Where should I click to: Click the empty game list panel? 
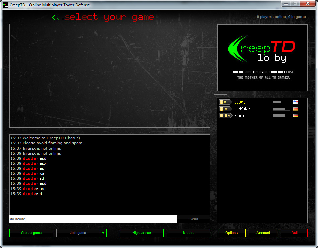[110, 76]
